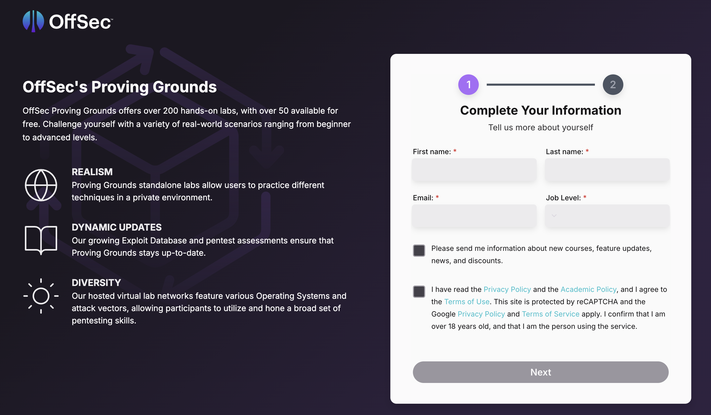Click the Diversity sun icon
711x415 pixels.
(41, 296)
